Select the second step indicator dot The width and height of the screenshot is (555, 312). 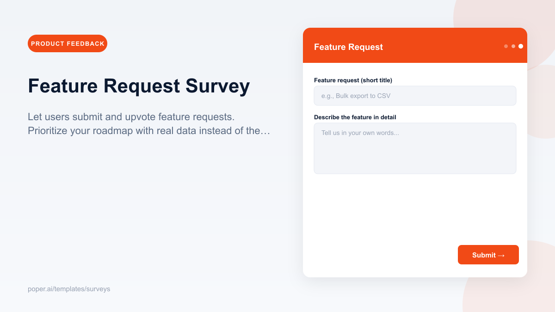(x=513, y=46)
